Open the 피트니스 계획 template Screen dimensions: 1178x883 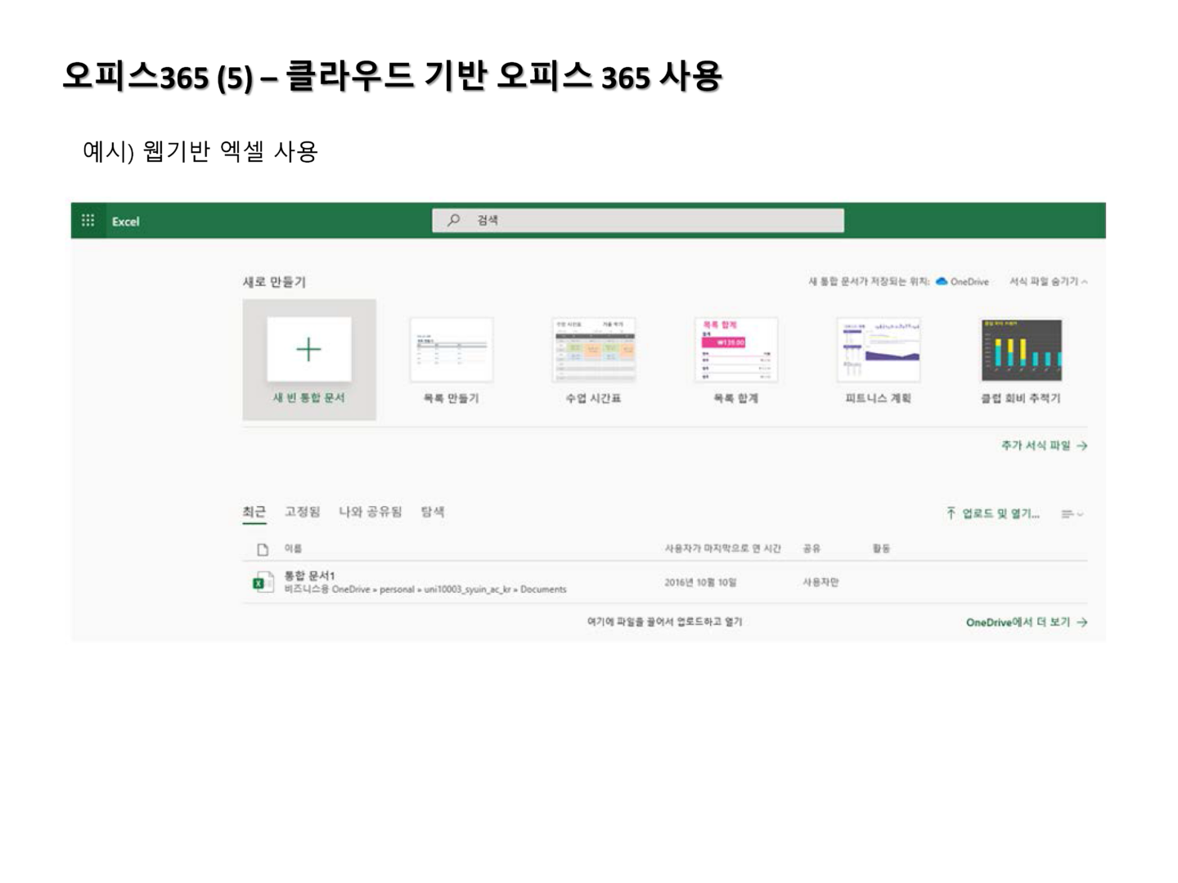[878, 361]
